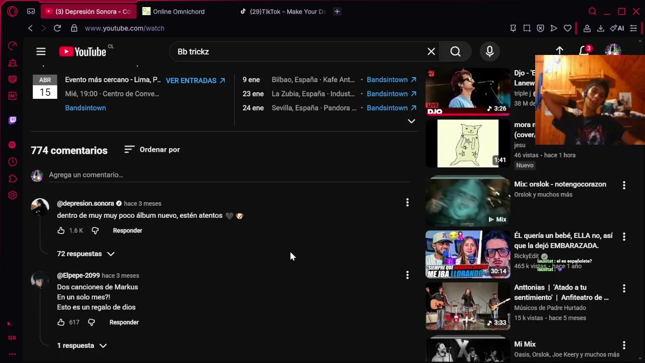645x363 pixels.
Task: Open more options for Mix orslok video
Action: 624,185
